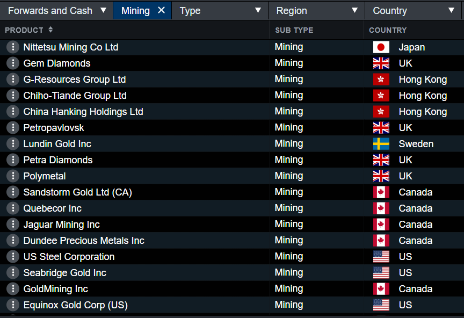The width and height of the screenshot is (464, 318).
Task: Remove the Mining filter with the X
Action: (x=161, y=10)
